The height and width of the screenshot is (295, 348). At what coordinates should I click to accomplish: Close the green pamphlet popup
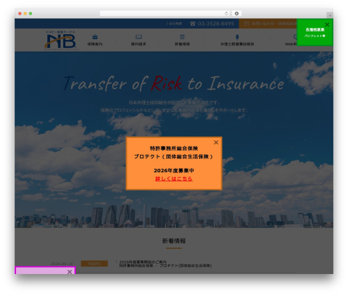coord(327,24)
